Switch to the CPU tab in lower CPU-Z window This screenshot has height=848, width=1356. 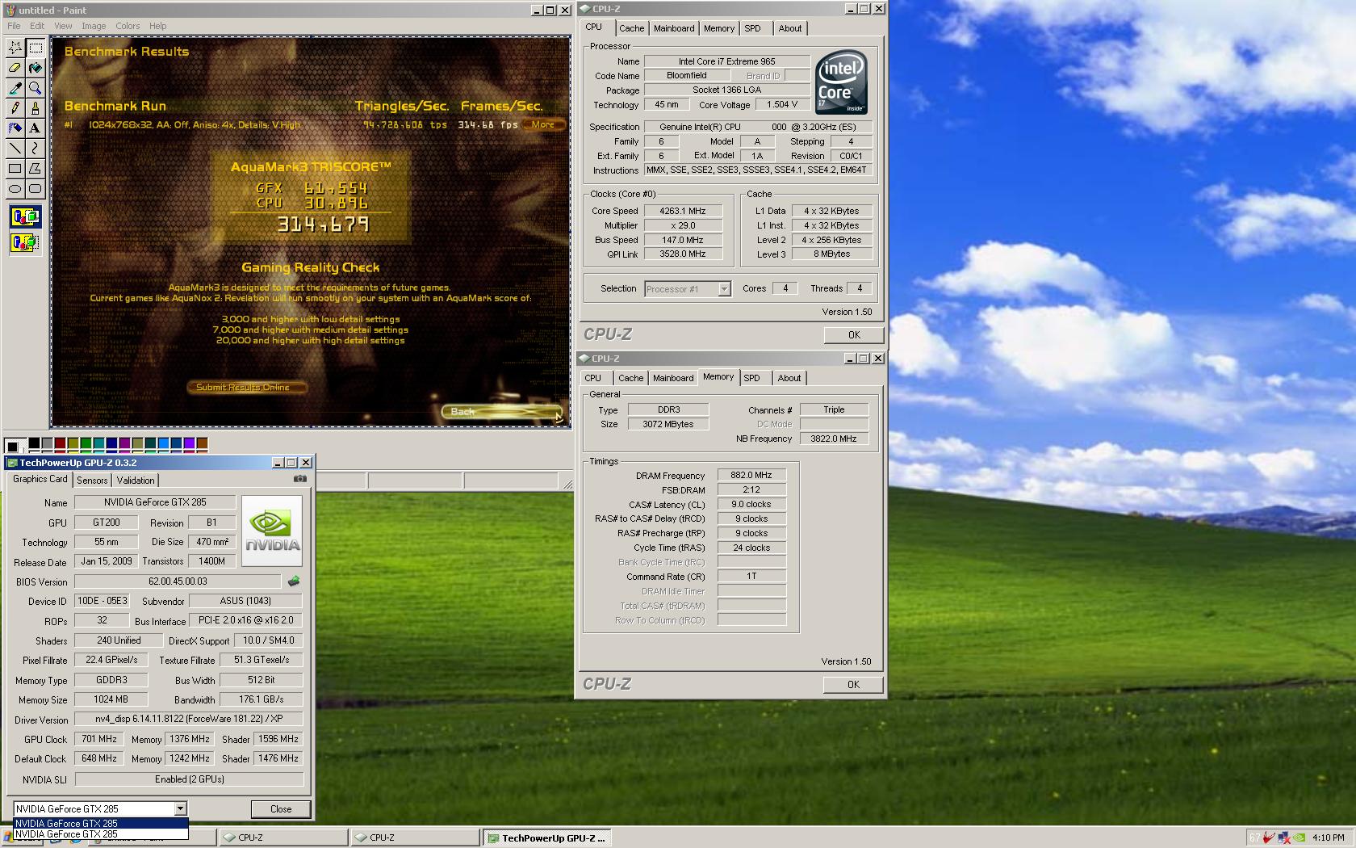click(593, 378)
